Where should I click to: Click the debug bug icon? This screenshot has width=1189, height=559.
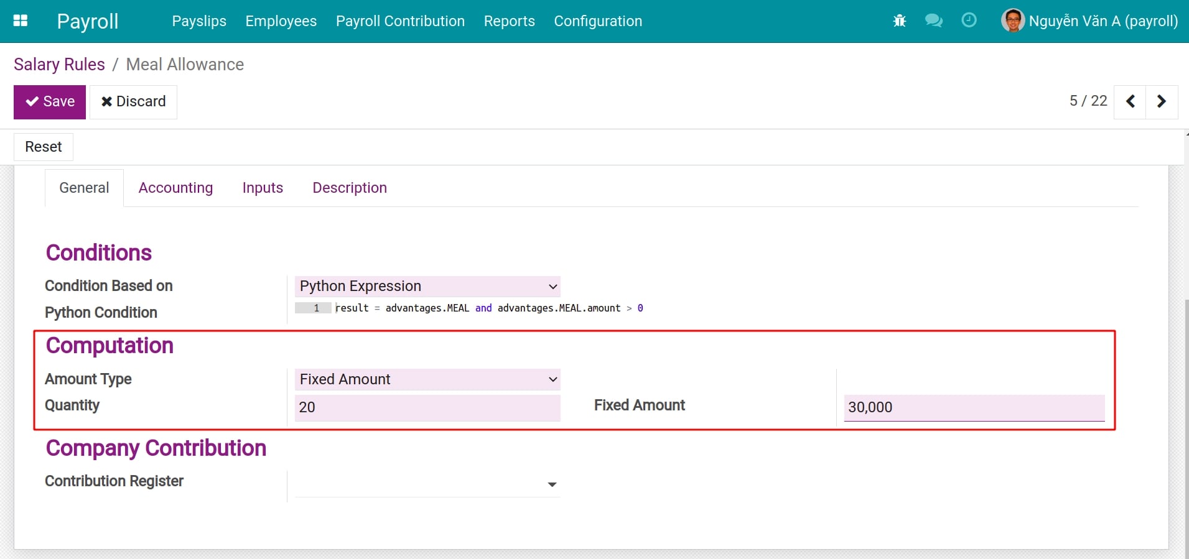(x=899, y=21)
